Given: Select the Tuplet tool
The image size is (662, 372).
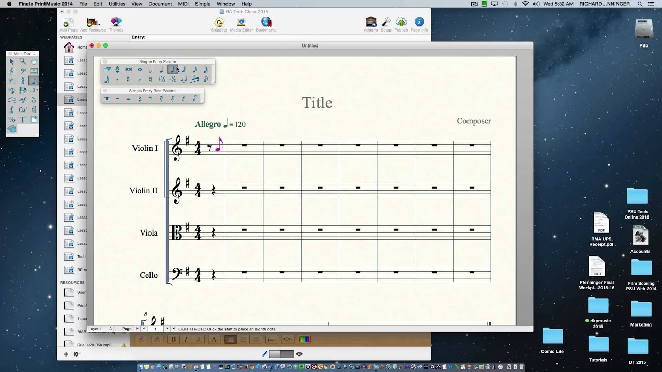Looking at the screenshot, I should 34,90.
